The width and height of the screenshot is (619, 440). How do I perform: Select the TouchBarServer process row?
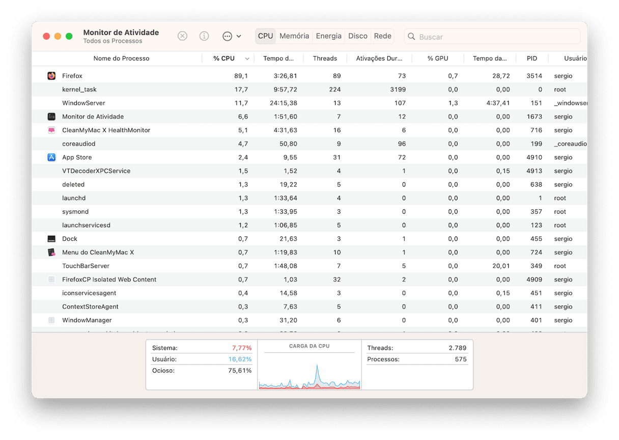coord(309,266)
